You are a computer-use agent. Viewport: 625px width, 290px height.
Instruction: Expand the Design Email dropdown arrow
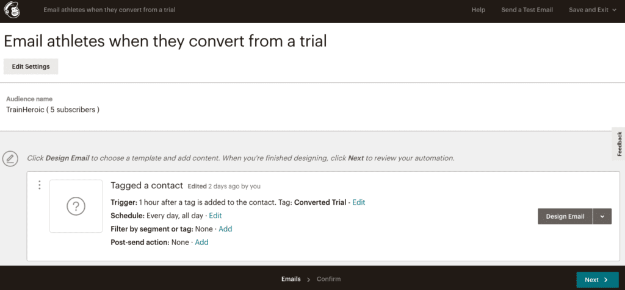point(602,216)
